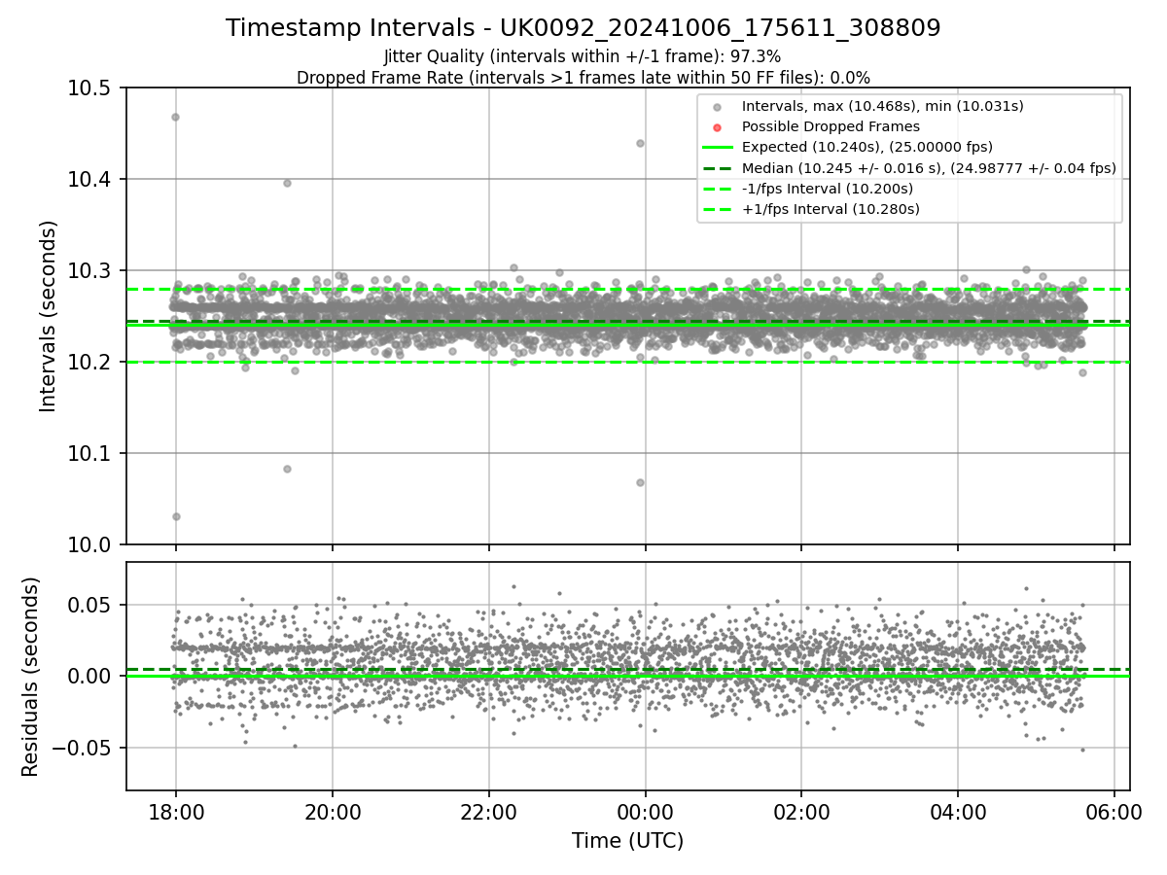Click the minimum outlier point near 10.03s at 18:00
This screenshot has width=1167, height=875.
pos(176,516)
